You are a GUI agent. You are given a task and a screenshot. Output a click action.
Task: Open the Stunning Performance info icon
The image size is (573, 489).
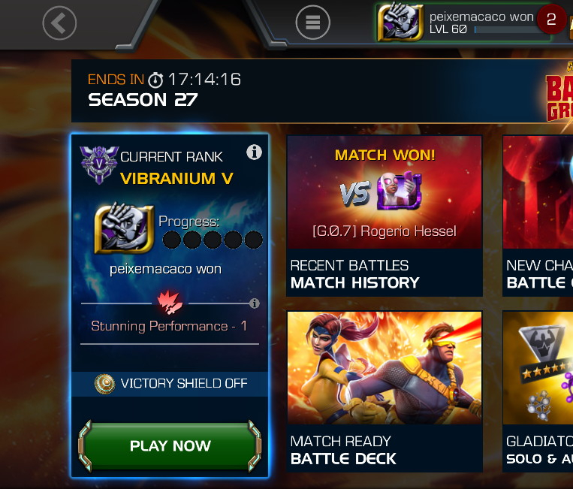pyautogui.click(x=255, y=303)
